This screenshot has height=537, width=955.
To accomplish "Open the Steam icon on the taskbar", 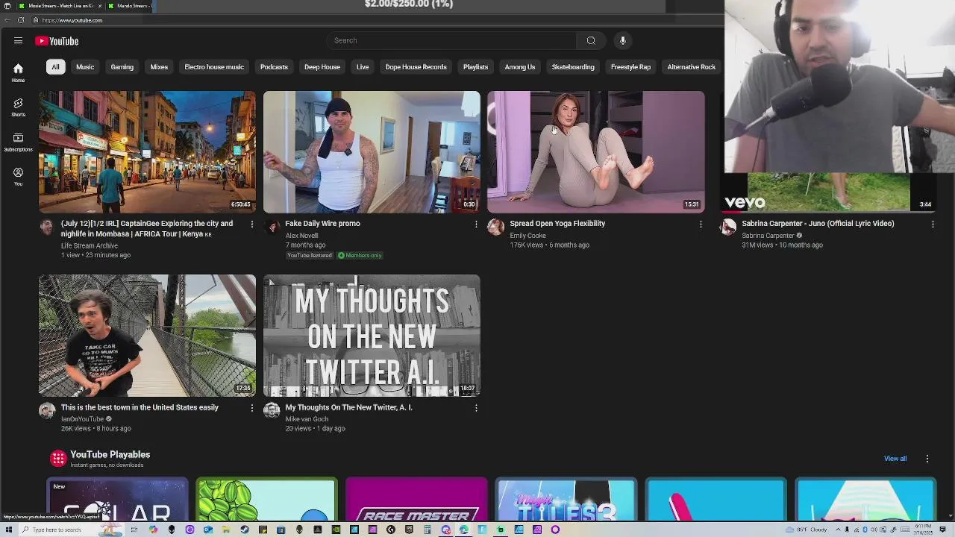I will [x=244, y=530].
